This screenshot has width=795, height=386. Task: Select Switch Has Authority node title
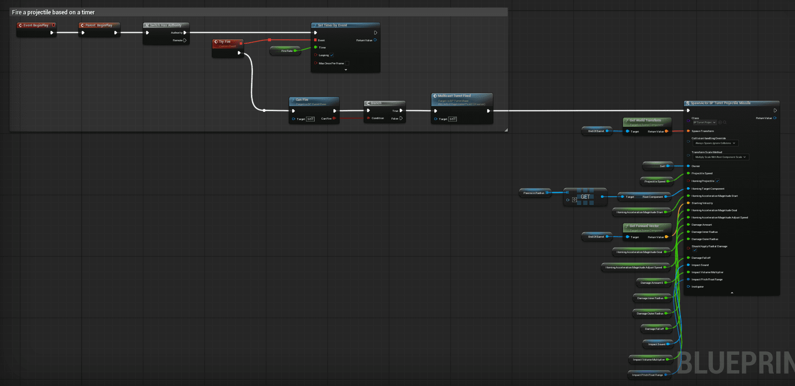click(x=165, y=25)
